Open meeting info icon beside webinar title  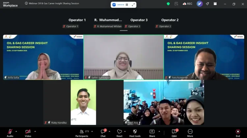pos(26,3)
